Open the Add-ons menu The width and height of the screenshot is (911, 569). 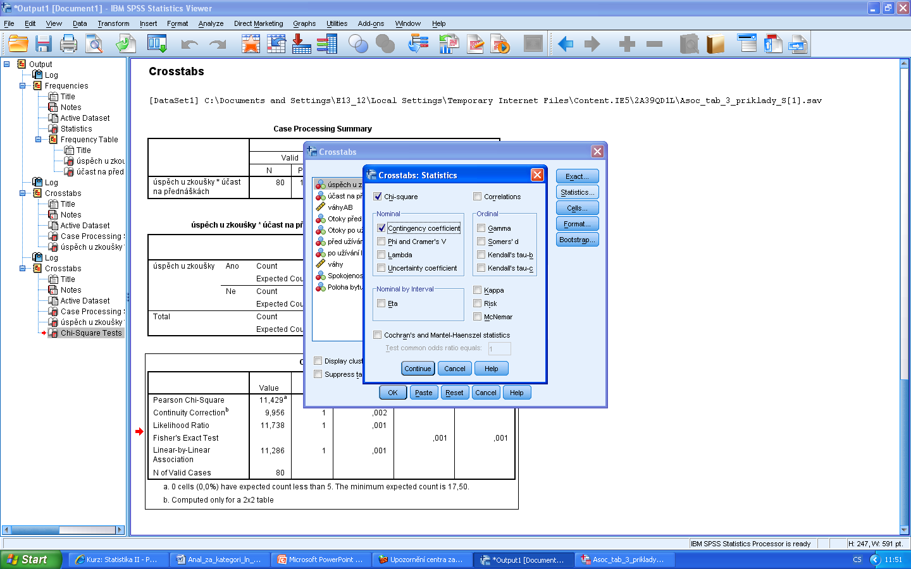coord(371,23)
